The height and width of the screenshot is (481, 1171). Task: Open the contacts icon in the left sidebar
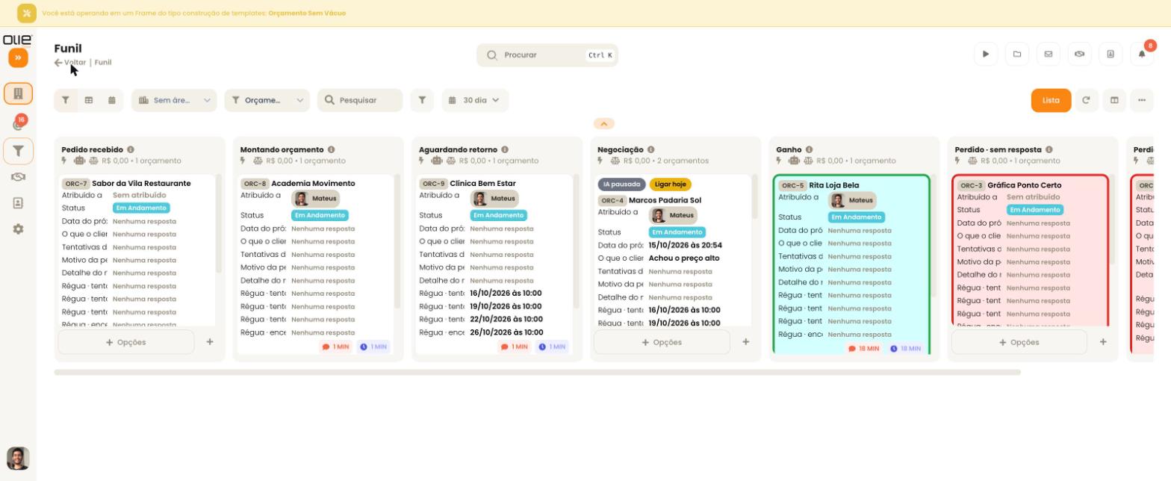18,202
